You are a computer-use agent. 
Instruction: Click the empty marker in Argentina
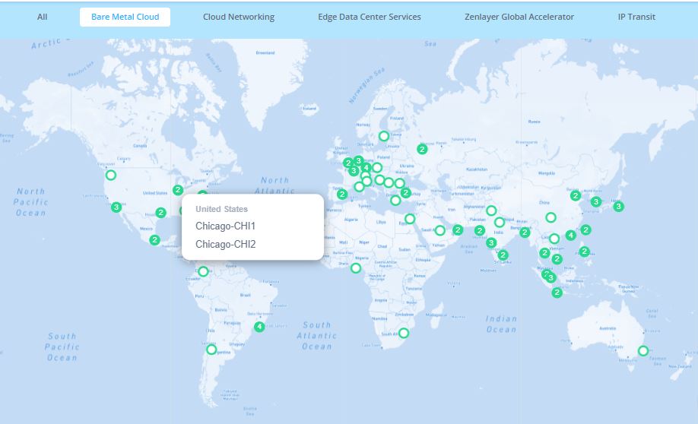(211, 350)
